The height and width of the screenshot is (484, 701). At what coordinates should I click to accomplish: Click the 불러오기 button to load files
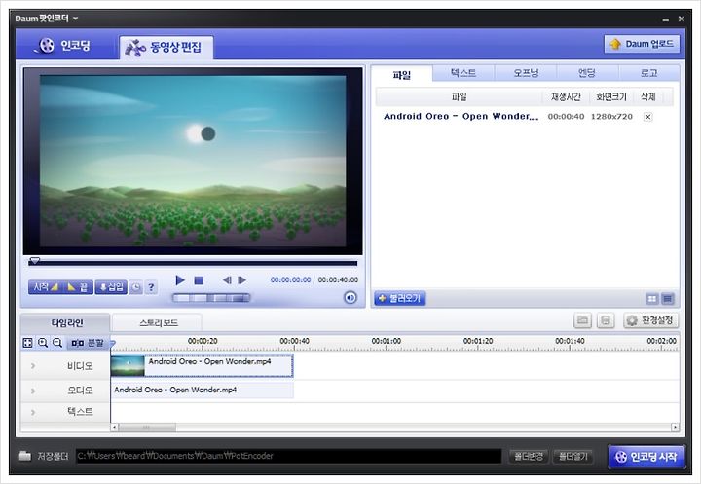[400, 298]
